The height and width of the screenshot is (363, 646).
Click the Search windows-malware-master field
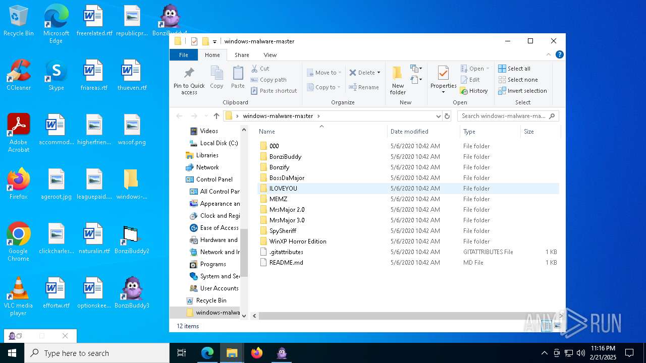click(508, 116)
